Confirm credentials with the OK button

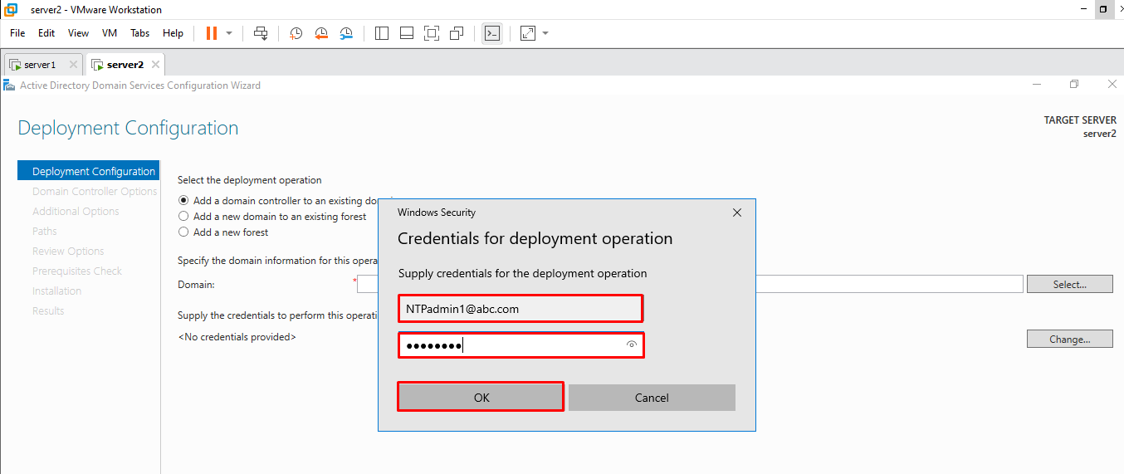[x=481, y=397]
